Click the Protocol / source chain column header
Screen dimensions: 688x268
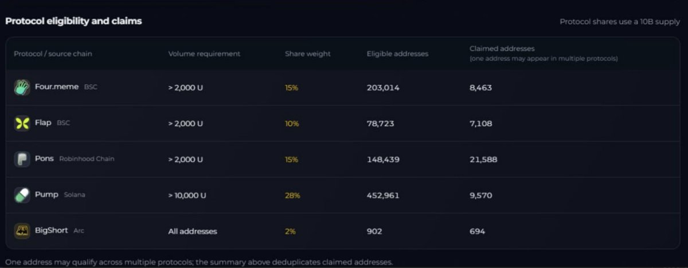tap(53, 54)
